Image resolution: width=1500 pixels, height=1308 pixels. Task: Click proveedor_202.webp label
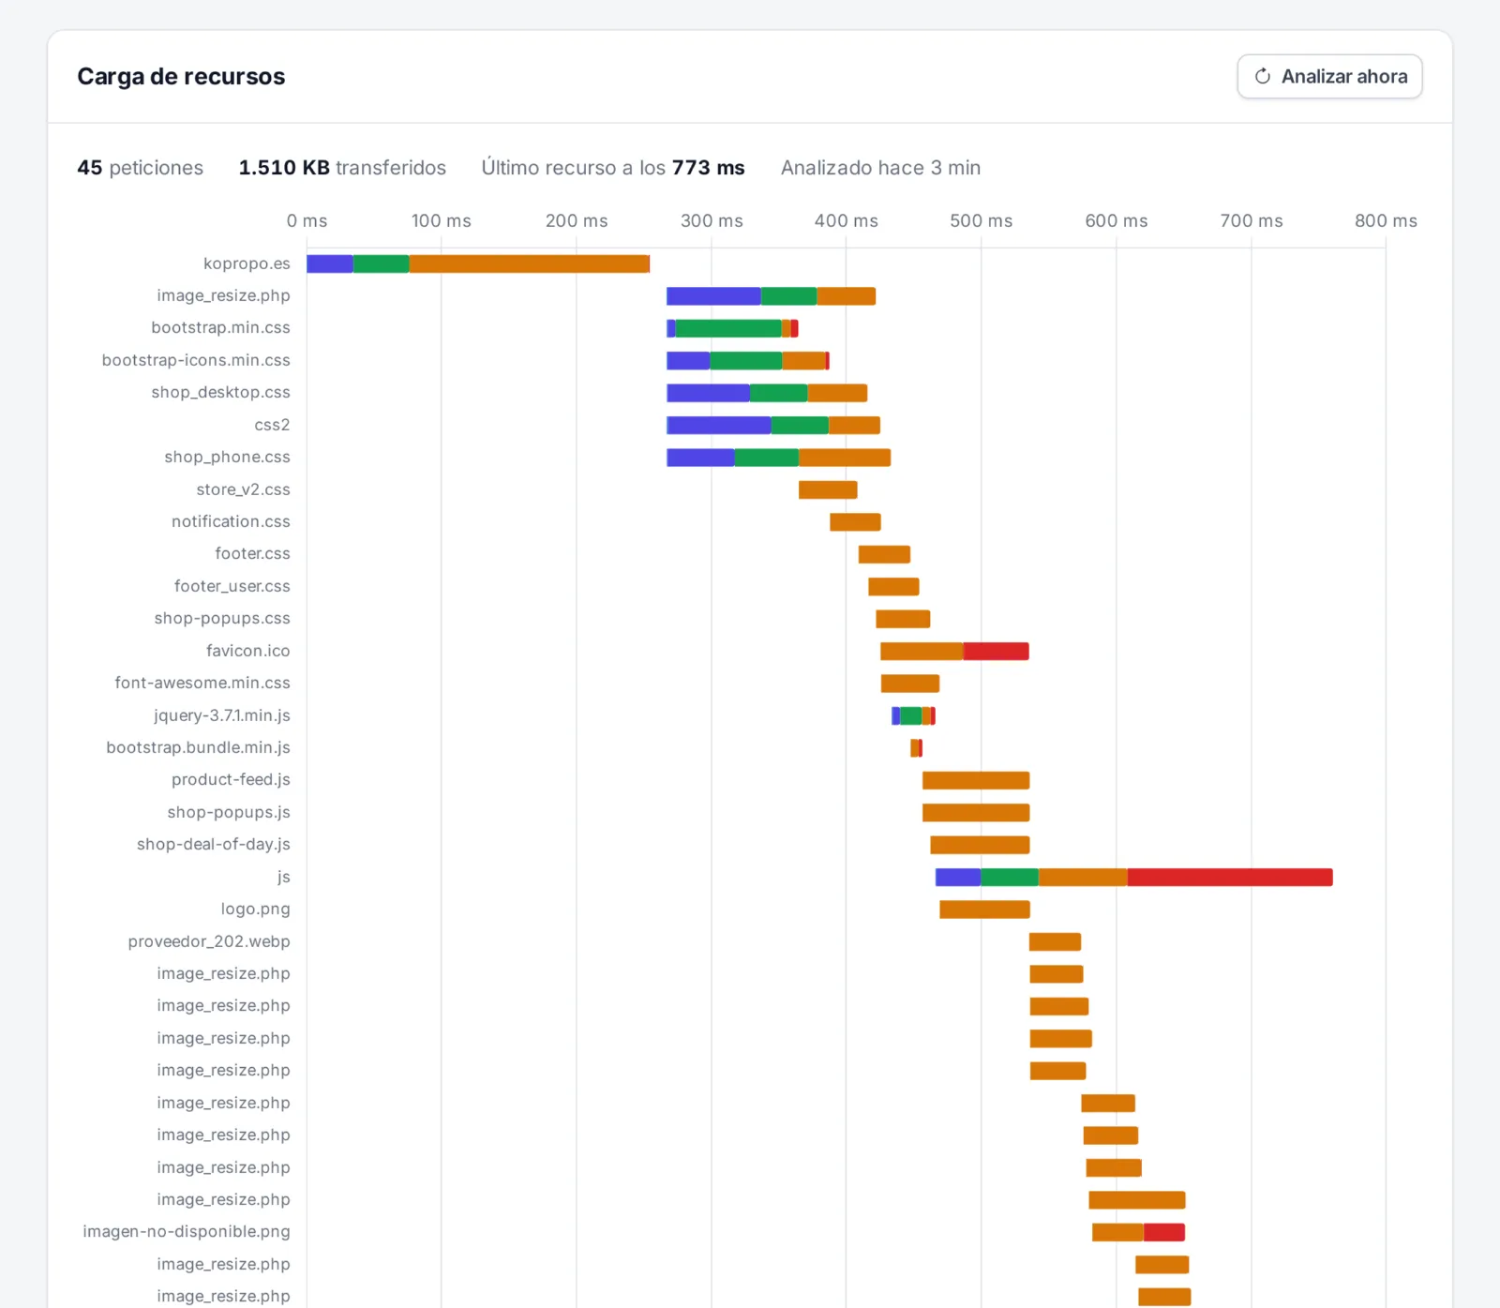[x=209, y=941]
